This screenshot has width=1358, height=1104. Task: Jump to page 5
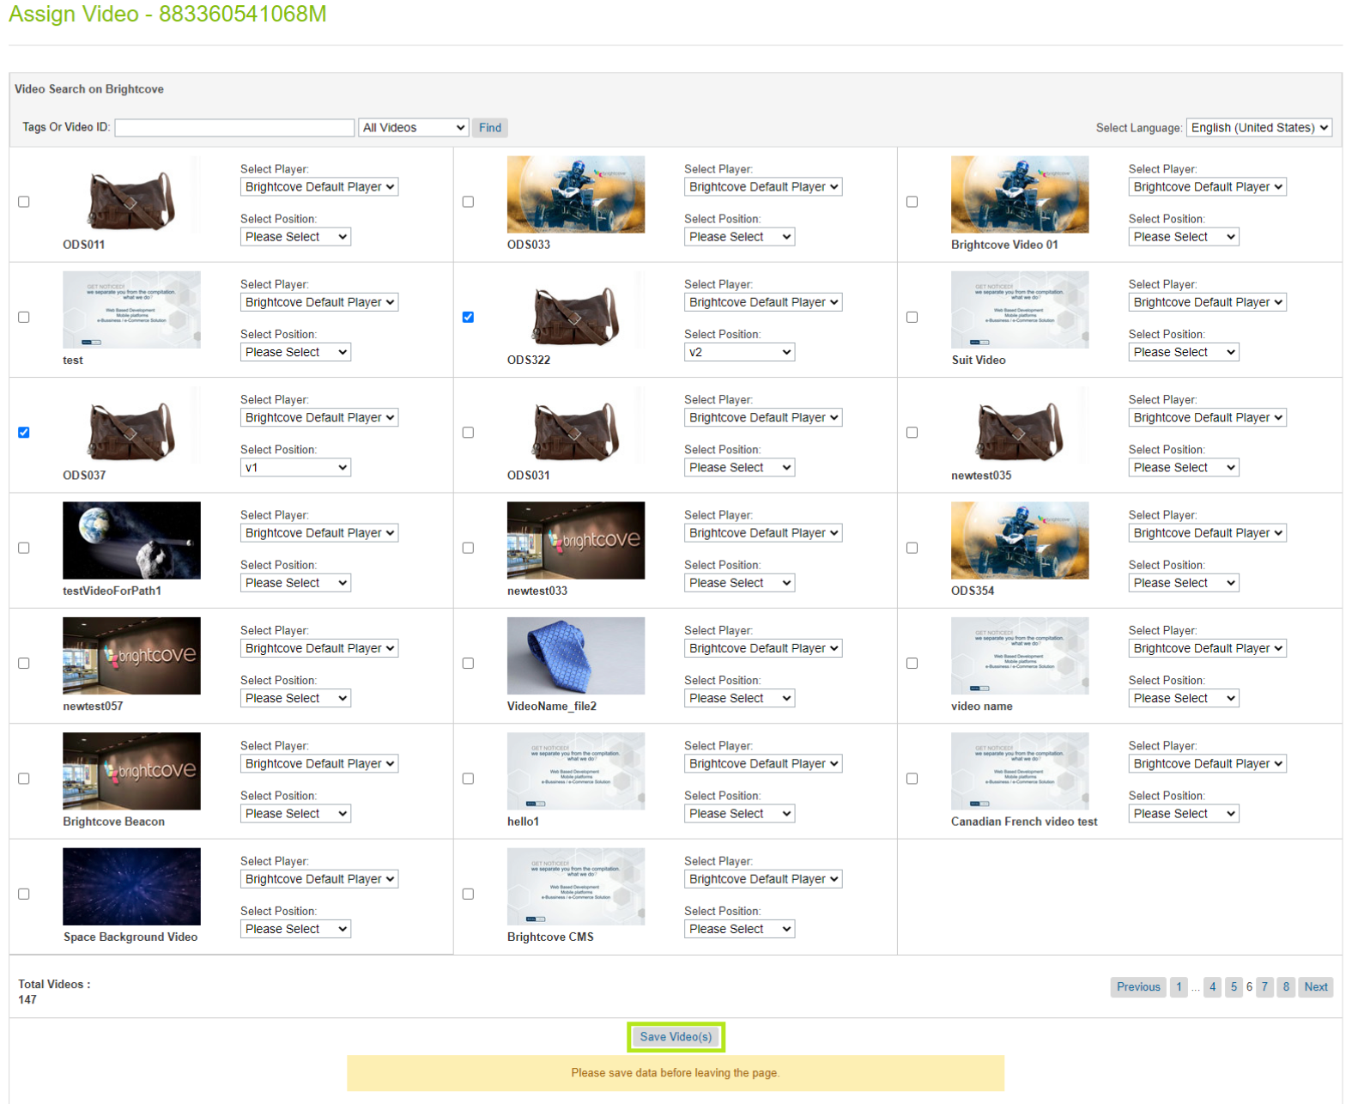(x=1234, y=987)
